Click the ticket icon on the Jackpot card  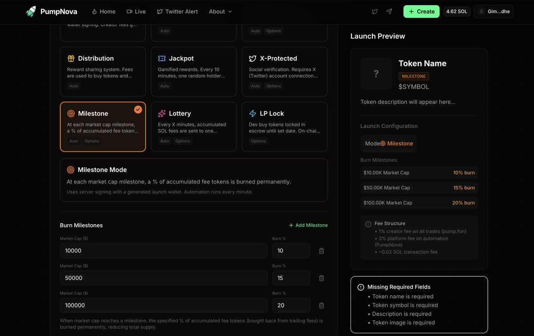(162, 58)
